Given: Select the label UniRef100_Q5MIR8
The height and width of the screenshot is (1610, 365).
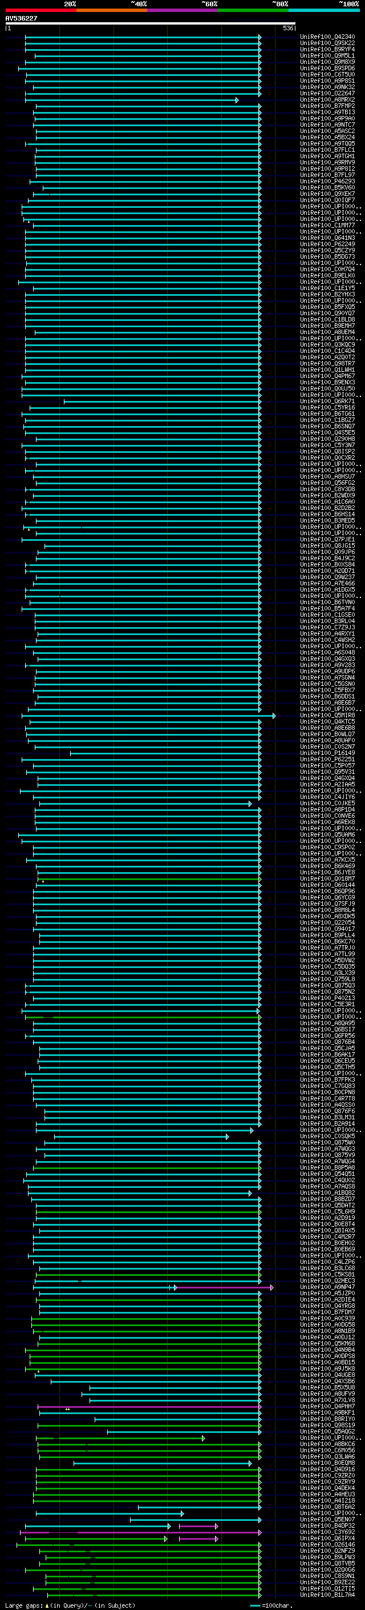Looking at the screenshot, I should pyautogui.click(x=327, y=716).
